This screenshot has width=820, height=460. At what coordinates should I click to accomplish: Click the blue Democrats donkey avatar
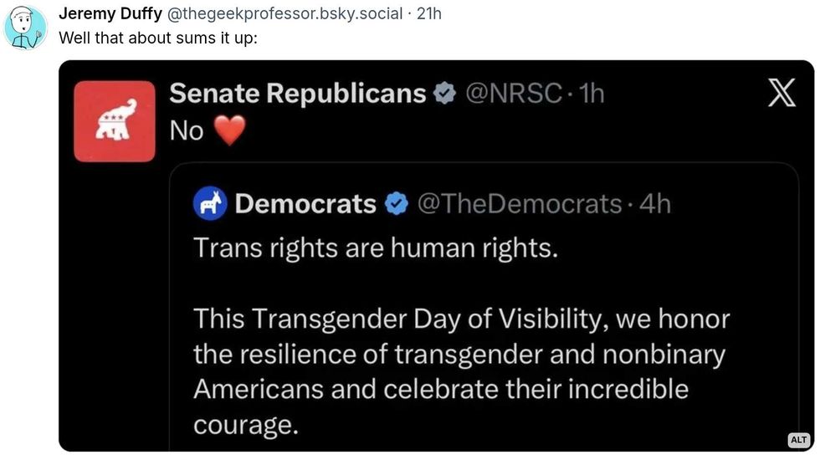click(209, 203)
